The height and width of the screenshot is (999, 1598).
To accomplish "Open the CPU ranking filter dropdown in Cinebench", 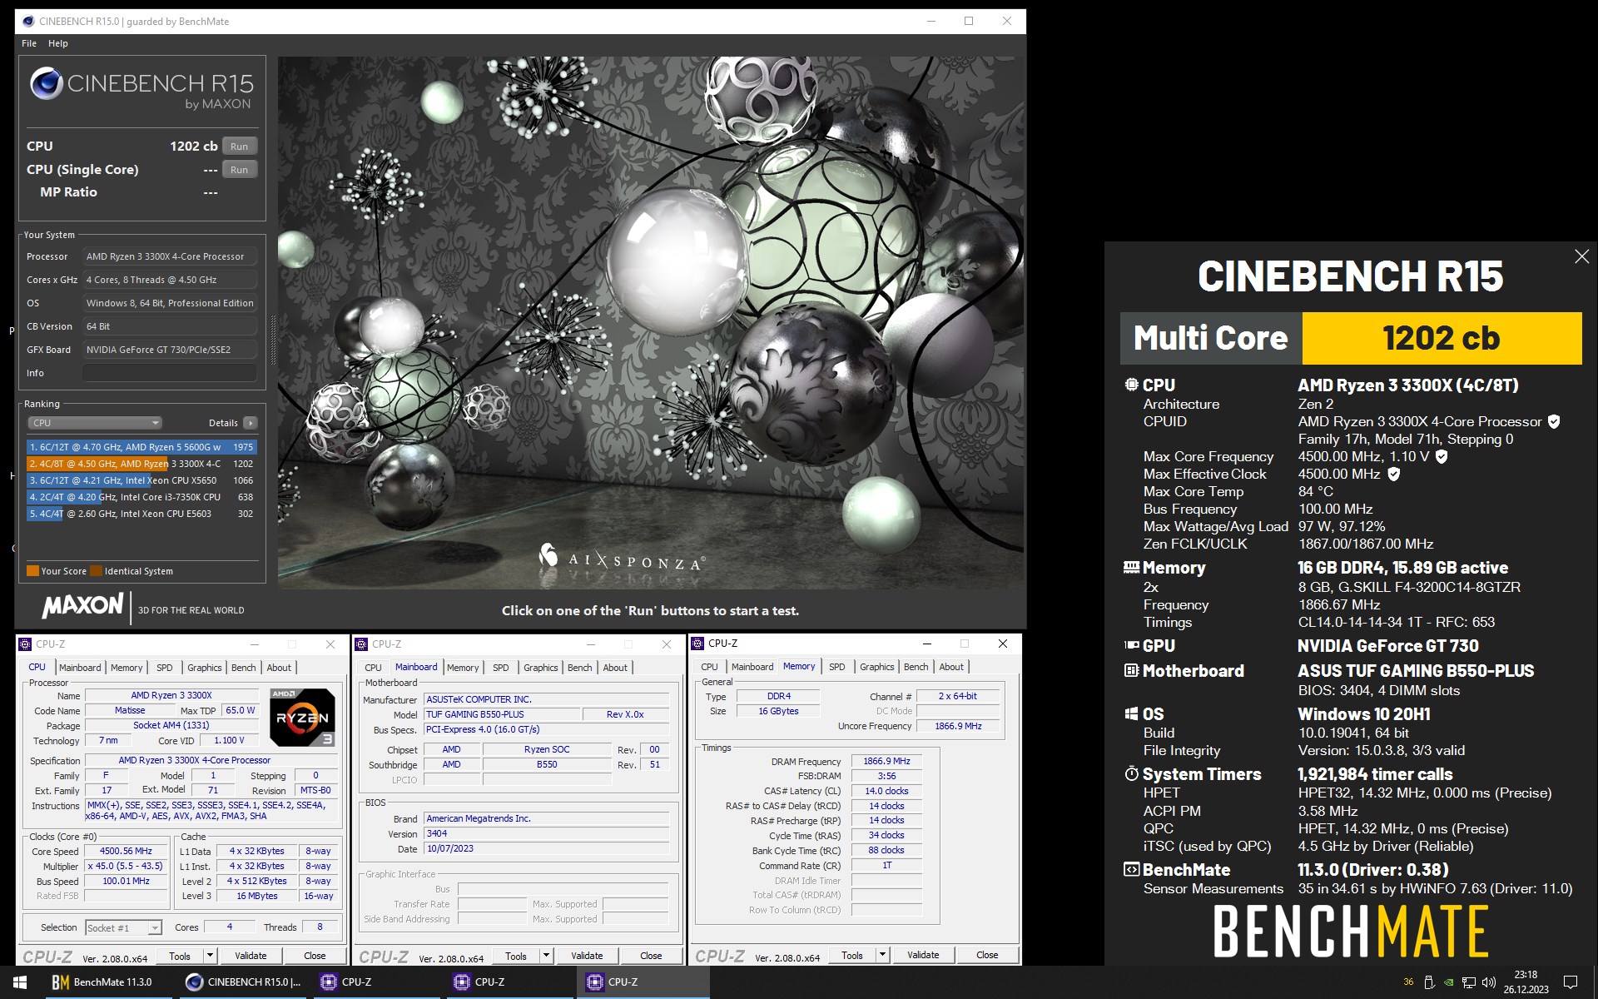I will (95, 423).
